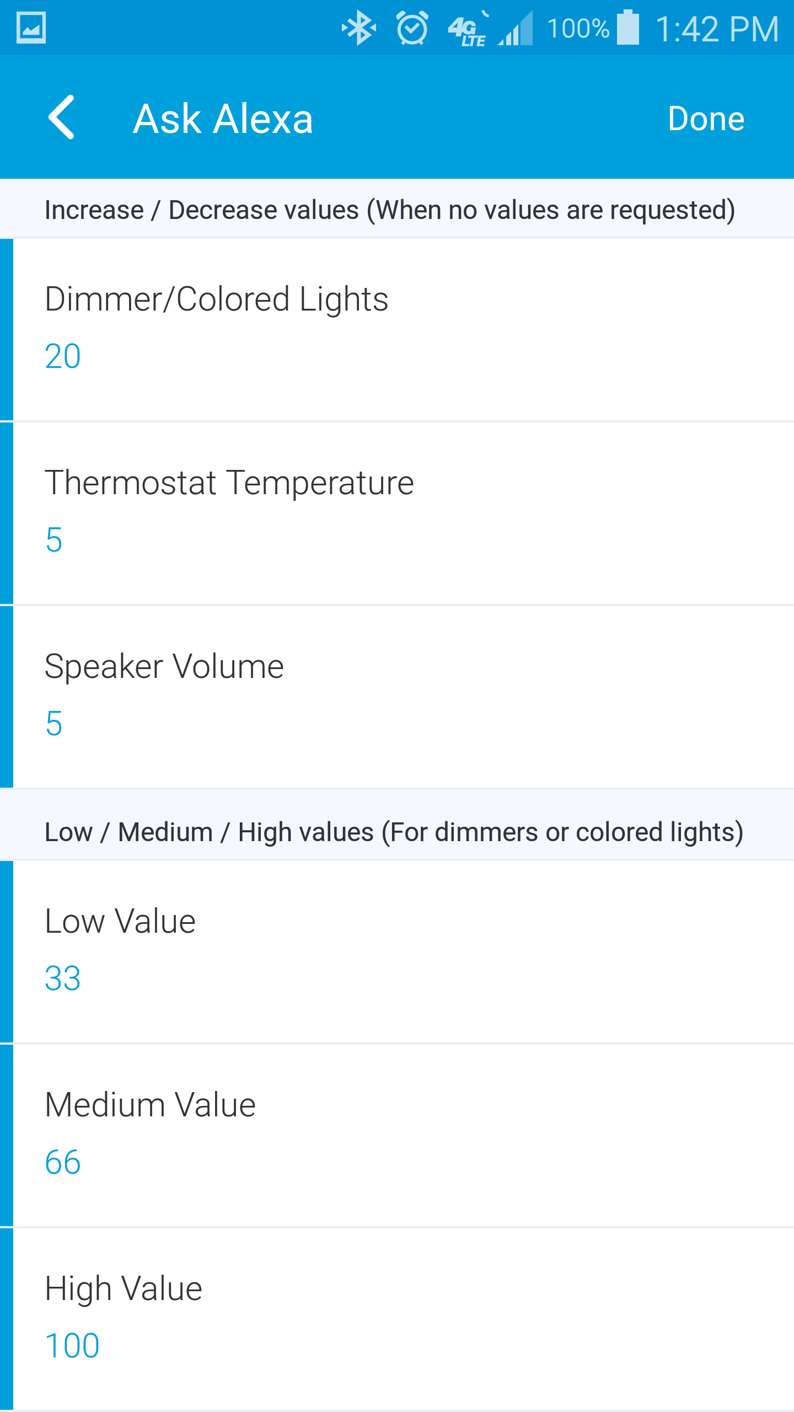Tap the Bluetooth status icon
Screen dimensions: 794x1412
point(359,28)
